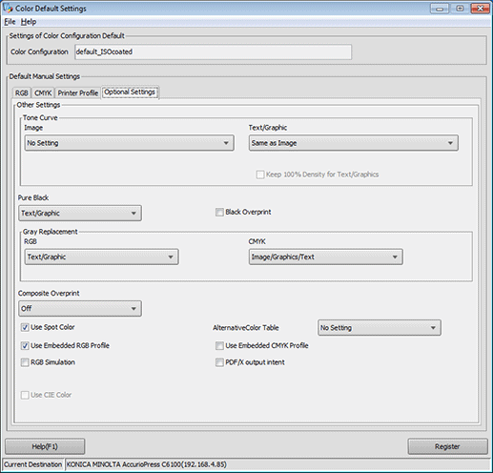Click the AlternativeColor Table label
The image size is (493, 473).
point(246,328)
